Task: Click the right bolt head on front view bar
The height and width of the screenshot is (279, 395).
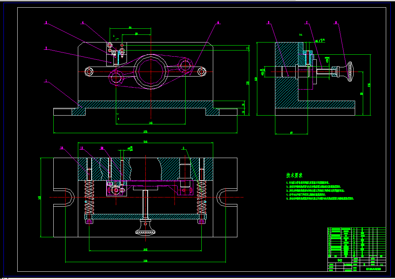Action: coord(202,72)
